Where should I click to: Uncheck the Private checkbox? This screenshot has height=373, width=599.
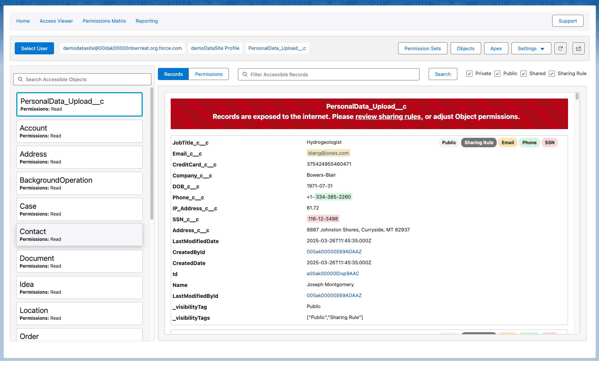click(x=469, y=74)
